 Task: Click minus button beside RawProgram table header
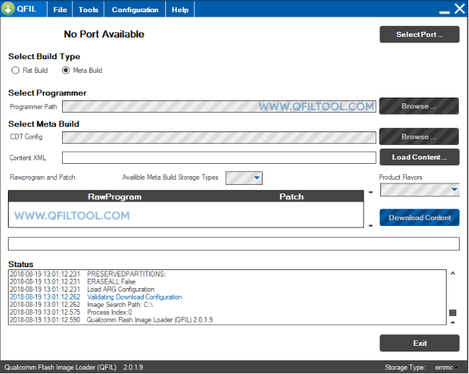pos(371,192)
